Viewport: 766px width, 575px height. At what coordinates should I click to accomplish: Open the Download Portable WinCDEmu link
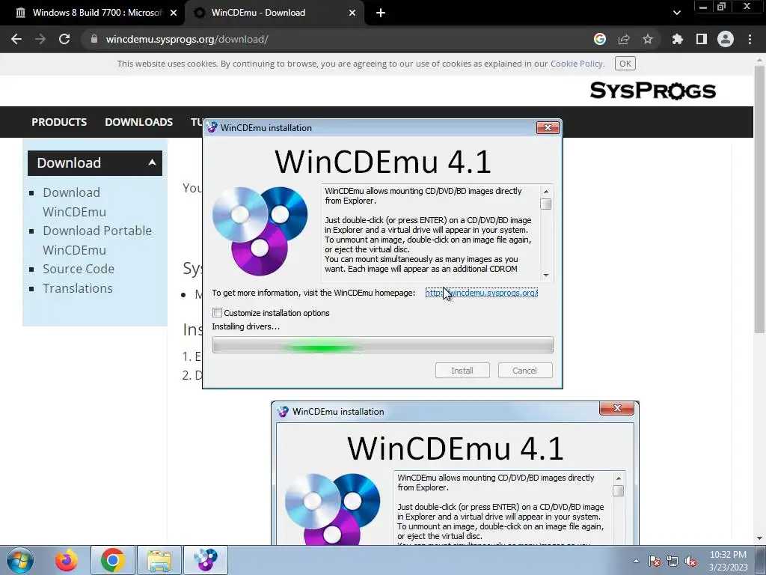(x=97, y=240)
